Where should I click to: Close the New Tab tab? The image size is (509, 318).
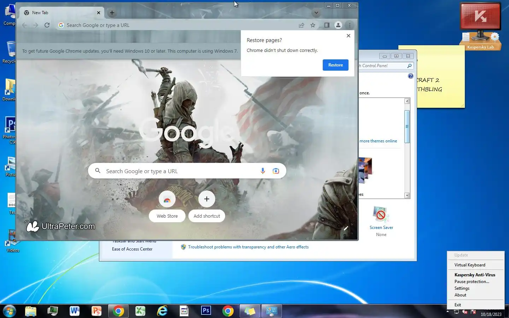pos(99,13)
